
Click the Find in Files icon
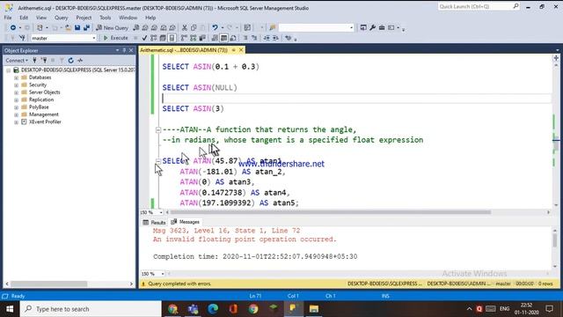tap(272, 27)
